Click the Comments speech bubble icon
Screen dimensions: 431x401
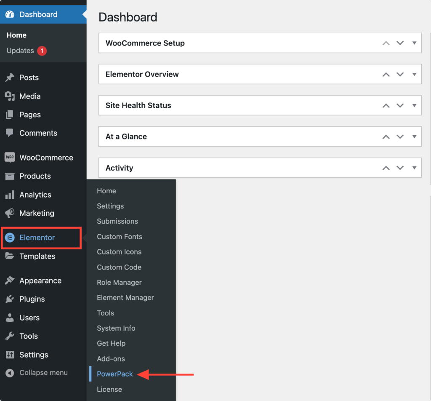click(x=10, y=133)
